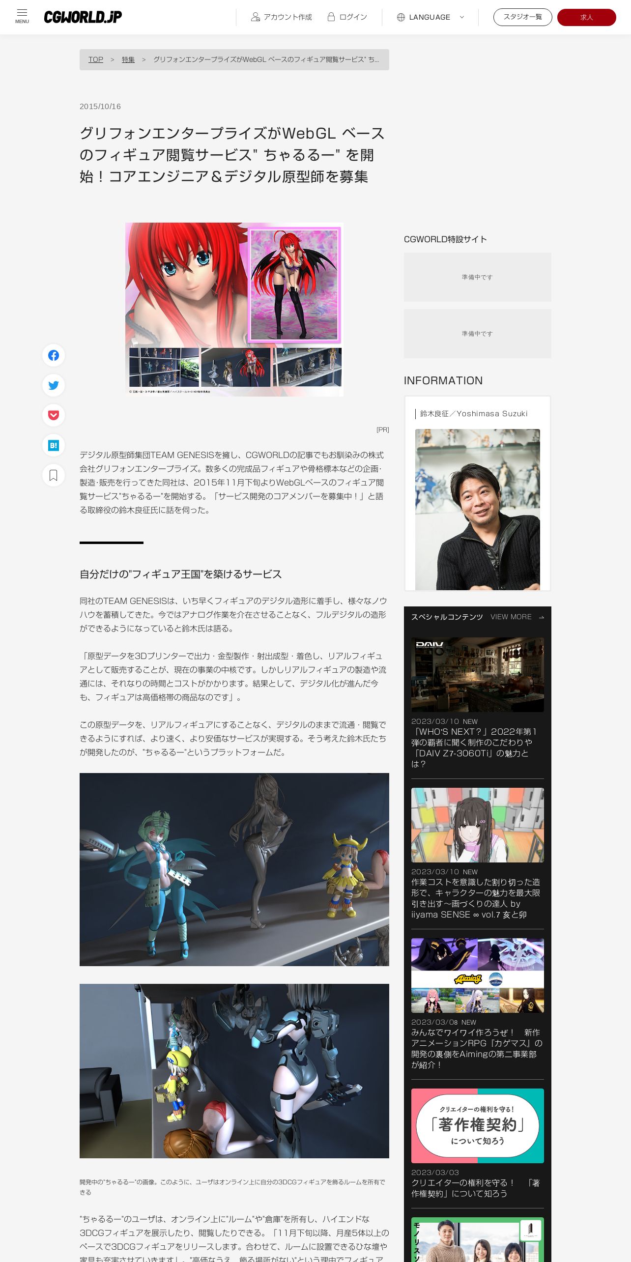The width and height of the screenshot is (631, 1262).
Task: Expand the LANGUAGE dropdown chevron
Action: point(462,17)
